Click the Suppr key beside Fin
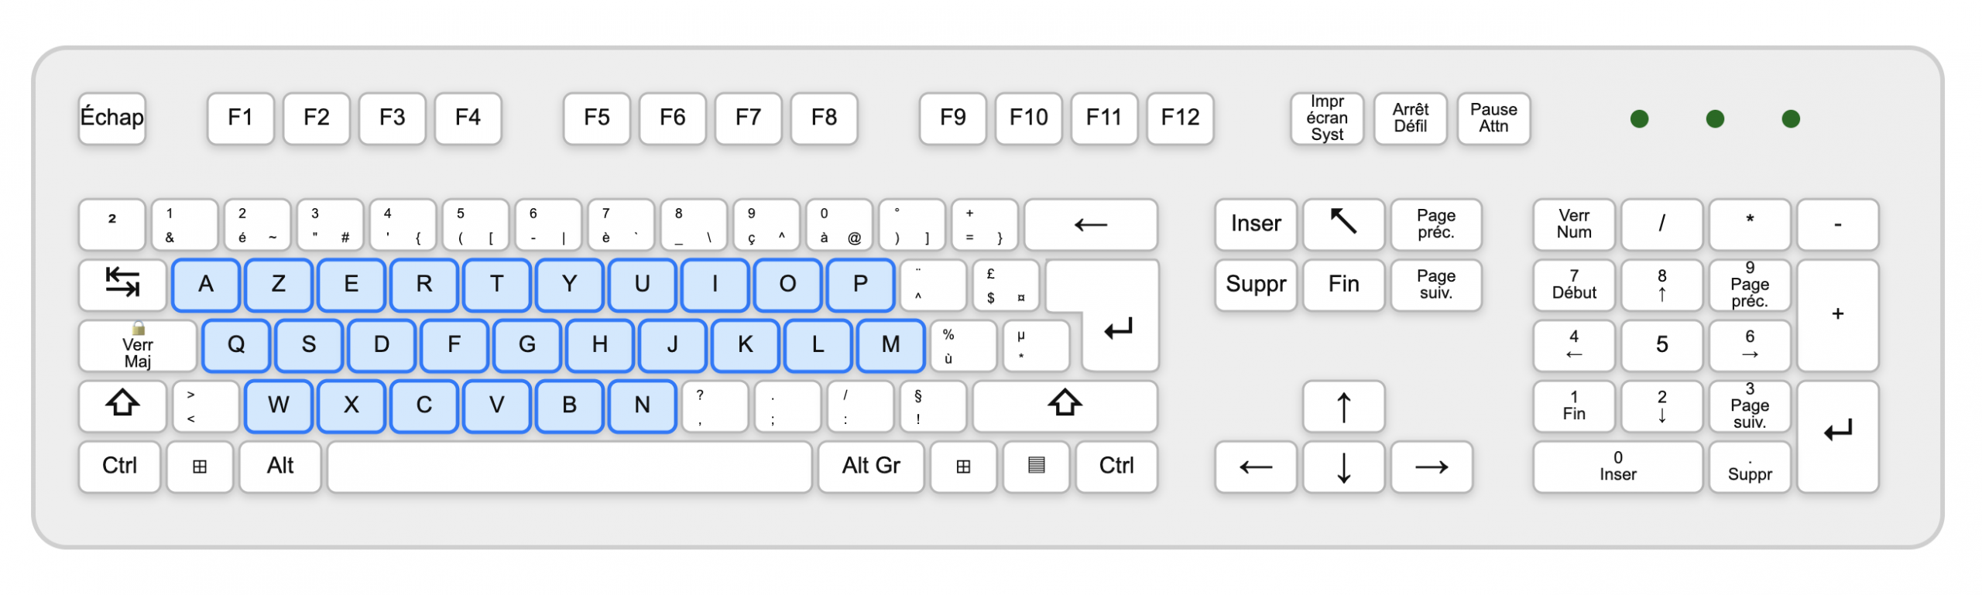Screen dimensions: 1982x595 click(x=1256, y=285)
